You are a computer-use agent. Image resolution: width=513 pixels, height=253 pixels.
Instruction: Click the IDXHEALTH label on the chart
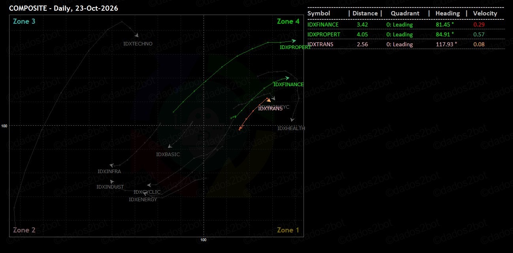(291, 128)
